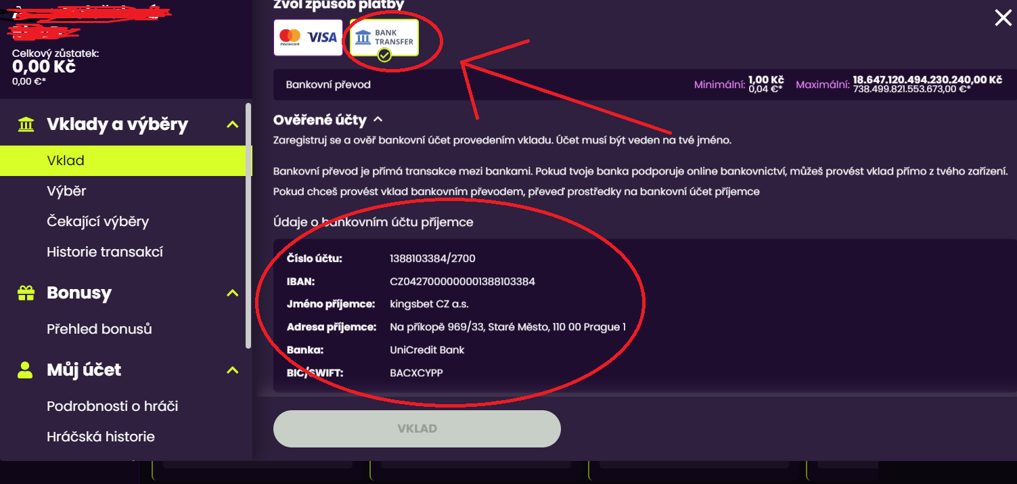Collapse the Můj účet section chevron
Image resolution: width=1017 pixels, height=484 pixels.
(x=232, y=370)
